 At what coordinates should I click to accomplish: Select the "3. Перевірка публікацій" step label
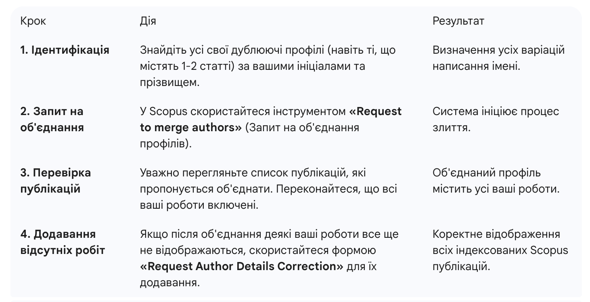coord(56,181)
